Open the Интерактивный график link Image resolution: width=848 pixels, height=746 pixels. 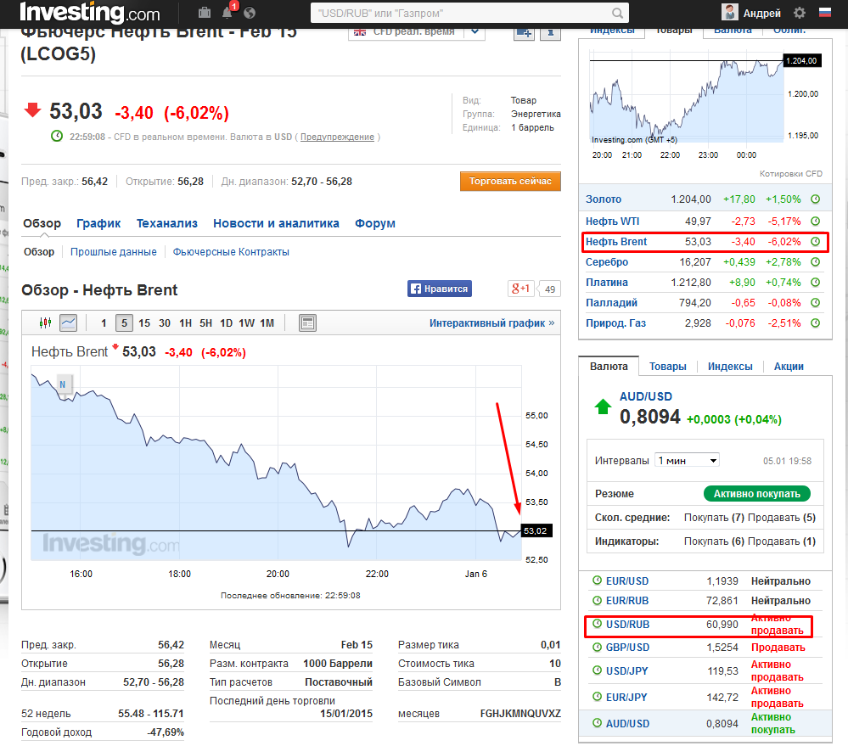(x=492, y=323)
